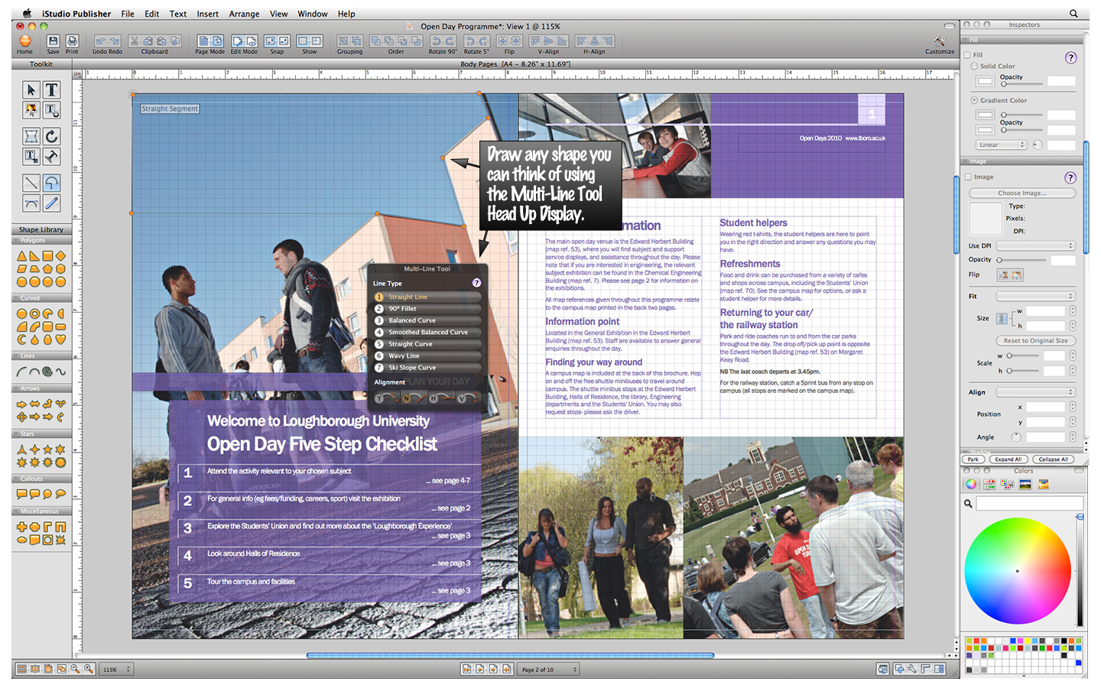Select the Multi-Line tool in the Toolkit
The width and height of the screenshot is (1101, 688).
point(51,183)
